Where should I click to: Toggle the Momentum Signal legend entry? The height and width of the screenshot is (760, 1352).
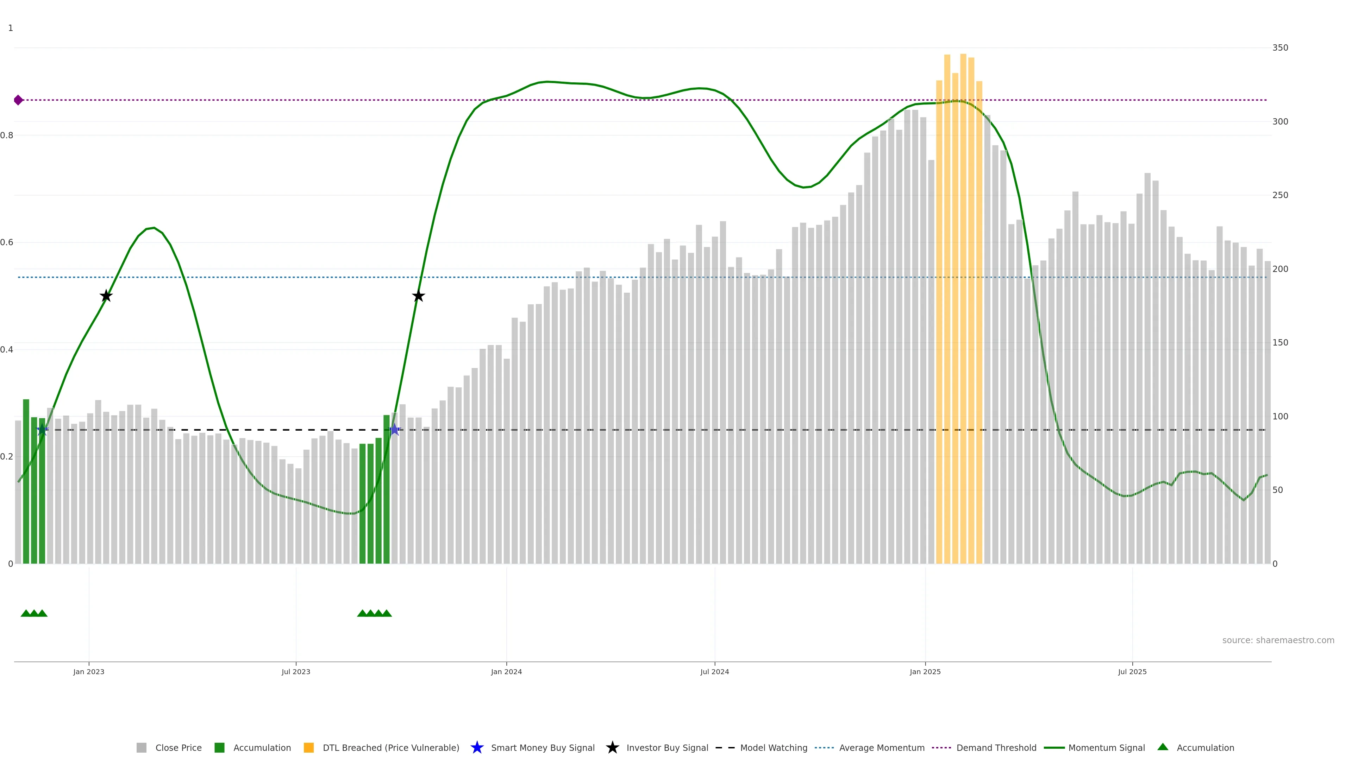(x=1106, y=748)
